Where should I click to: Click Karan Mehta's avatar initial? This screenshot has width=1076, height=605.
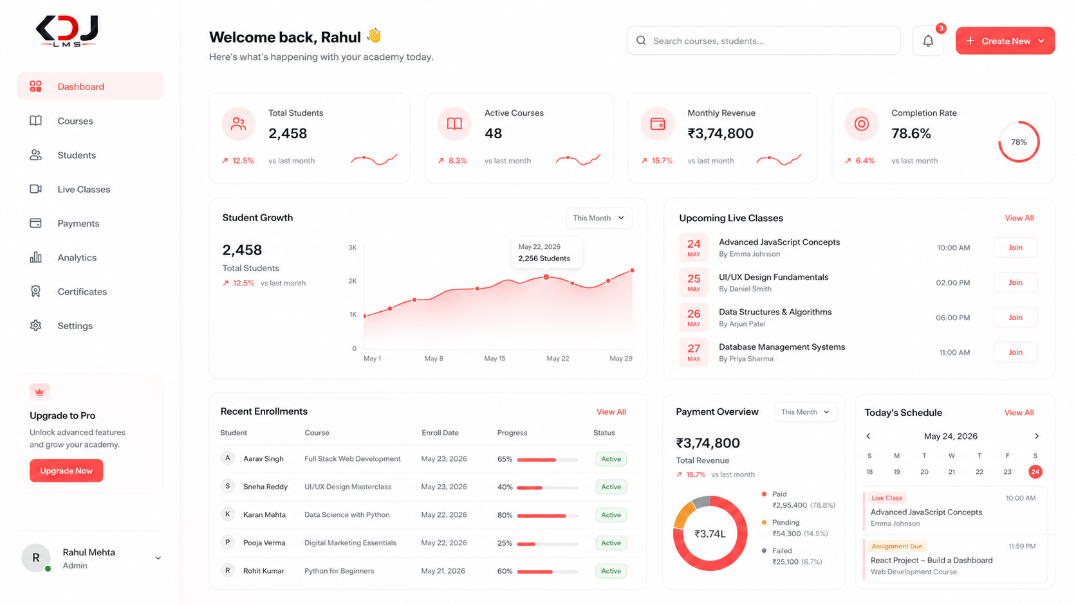(227, 514)
